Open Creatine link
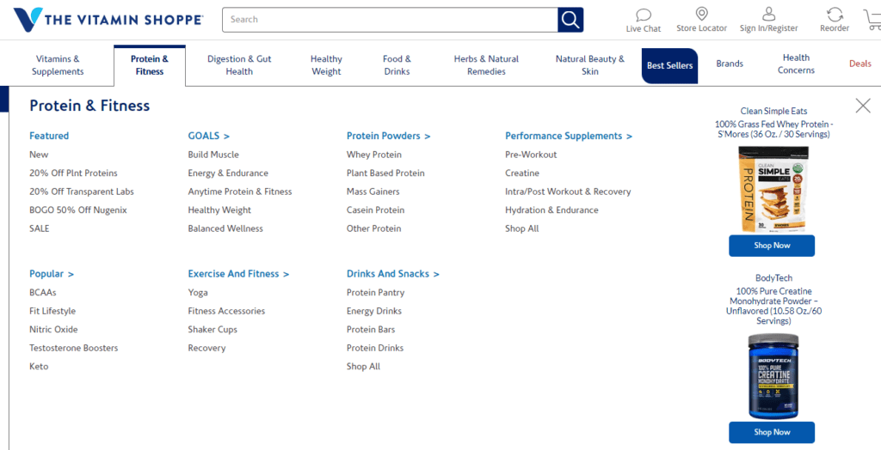The width and height of the screenshot is (881, 450). (x=522, y=173)
